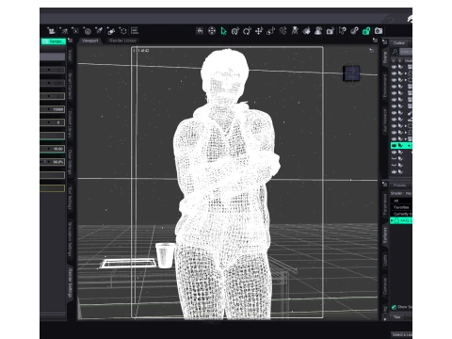This screenshot has height=339, width=452.
Task: Select the Surface Selection tool icon
Action: (307, 31)
